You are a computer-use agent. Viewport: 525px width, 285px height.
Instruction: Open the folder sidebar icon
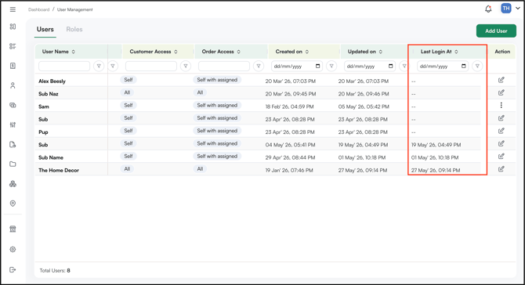(x=13, y=164)
